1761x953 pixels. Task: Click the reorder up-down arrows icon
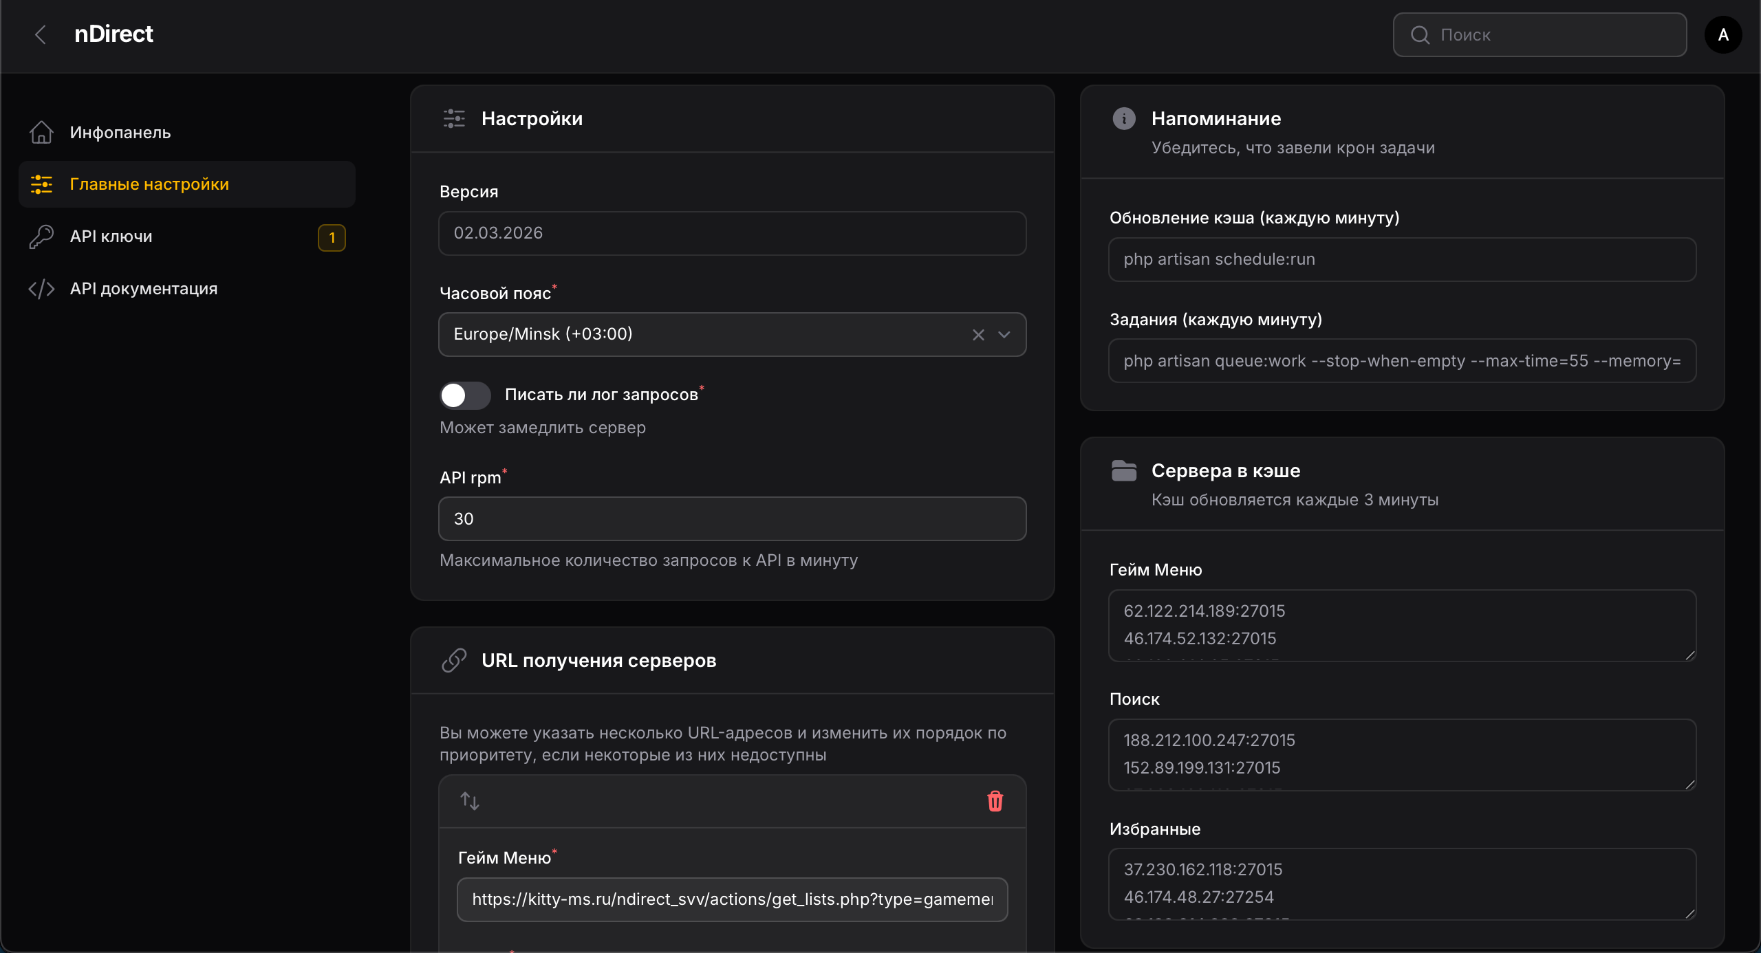tap(470, 801)
